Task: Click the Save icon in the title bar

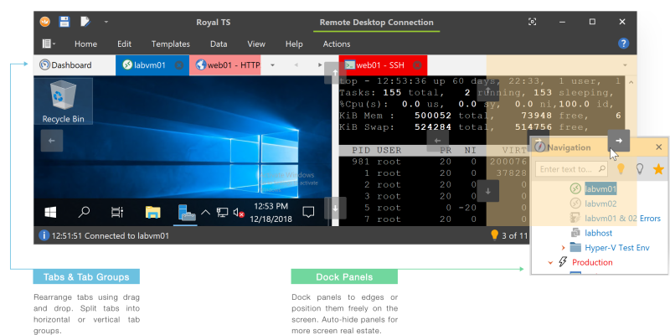Action: click(64, 22)
